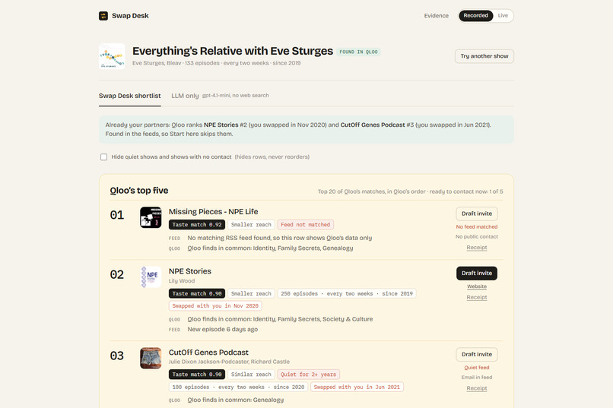Click the CutOff Genes Podcast title

[208, 353]
